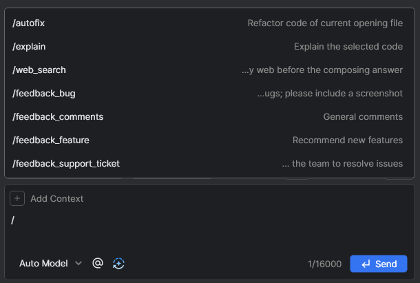
Task: Pick the /feedback_feature command
Action: pos(209,140)
